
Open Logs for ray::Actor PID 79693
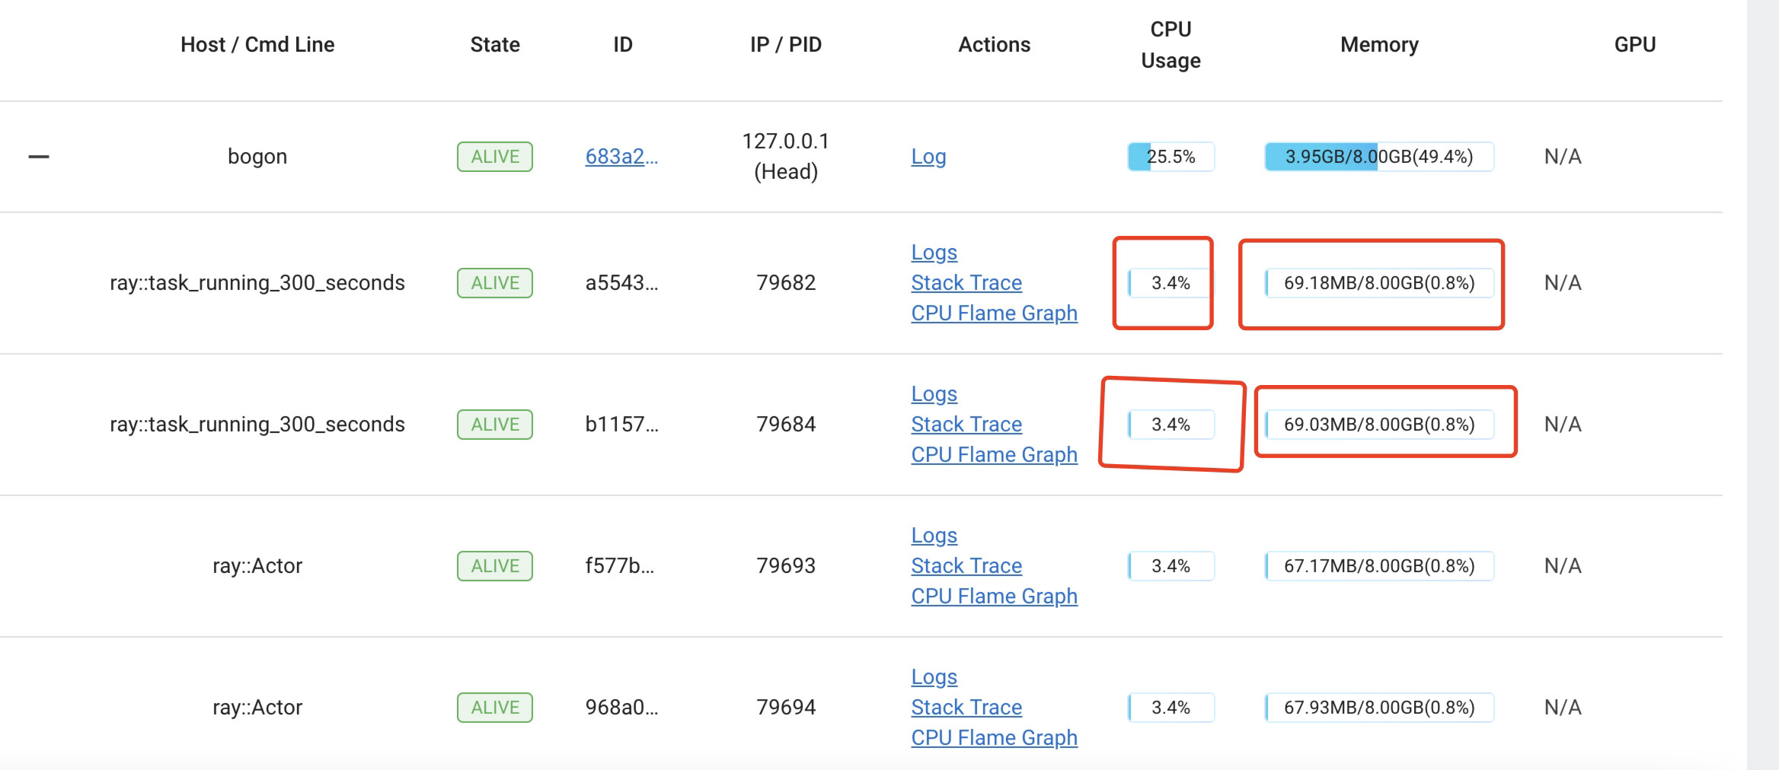tap(934, 535)
